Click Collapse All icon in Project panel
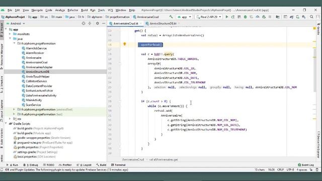This screenshot has width=322, height=181. pyautogui.click(x=90, y=24)
